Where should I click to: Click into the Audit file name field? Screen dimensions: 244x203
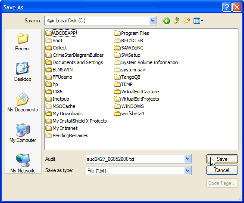tap(135, 159)
